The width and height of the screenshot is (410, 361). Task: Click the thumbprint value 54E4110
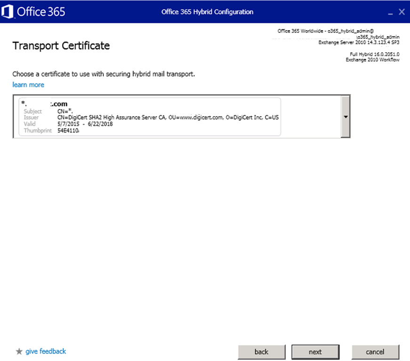[x=68, y=131]
